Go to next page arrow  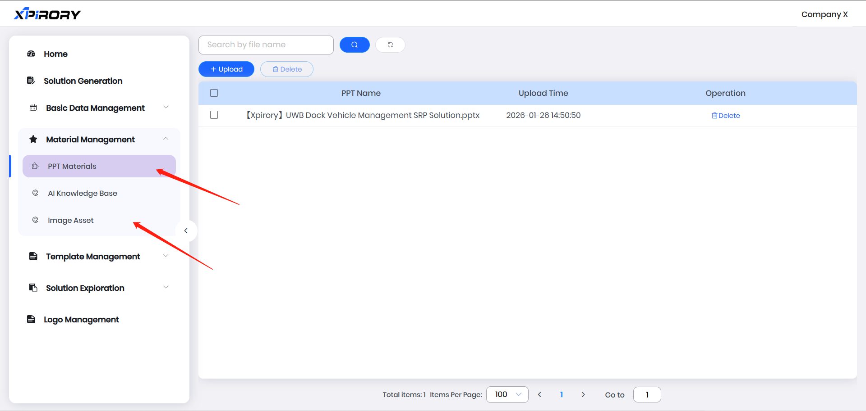pyautogui.click(x=583, y=395)
